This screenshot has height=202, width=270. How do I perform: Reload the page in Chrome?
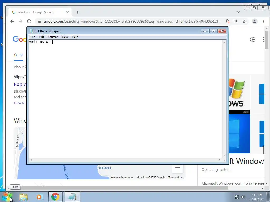(29, 21)
